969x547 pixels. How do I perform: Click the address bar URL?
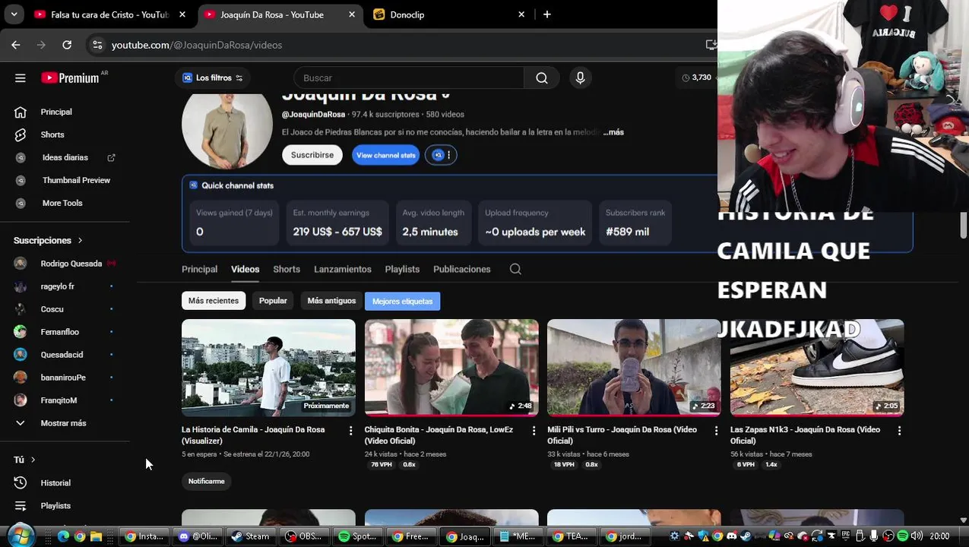point(197,45)
